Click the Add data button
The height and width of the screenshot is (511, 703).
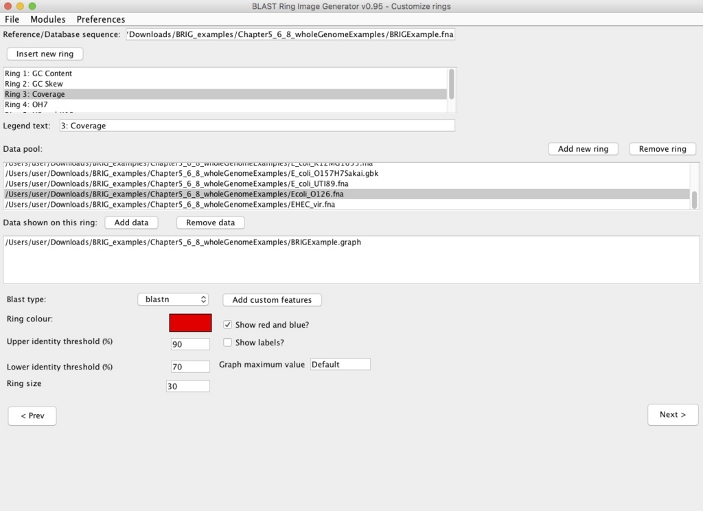coord(131,223)
